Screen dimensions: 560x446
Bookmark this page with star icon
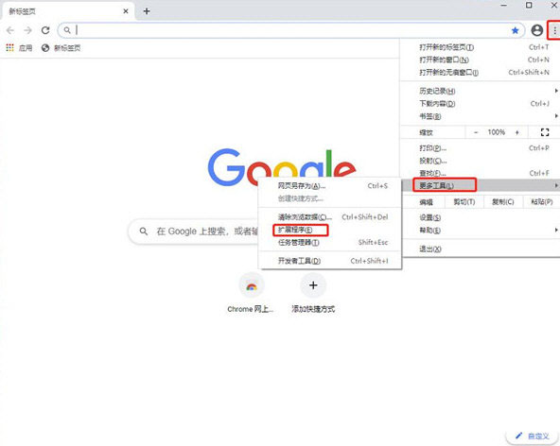click(515, 30)
